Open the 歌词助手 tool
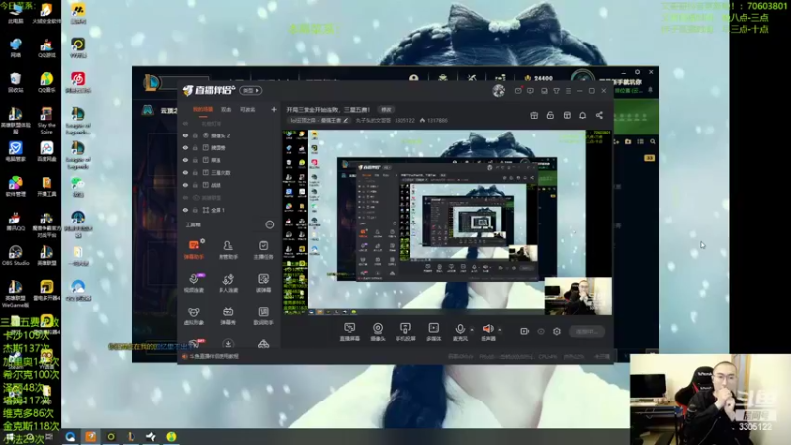Viewport: 791px width, 445px height. (x=263, y=315)
